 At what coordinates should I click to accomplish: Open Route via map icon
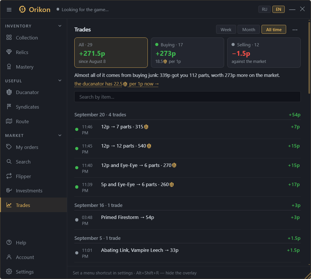(x=9, y=121)
